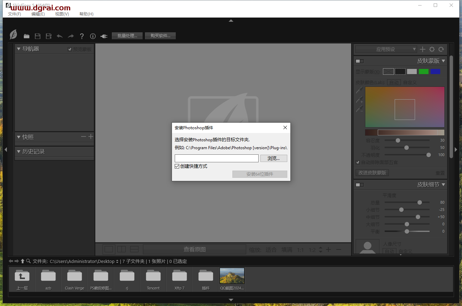The width and height of the screenshot is (462, 306).
Task: Click the open folder icon in toolbar
Action: 27,36
